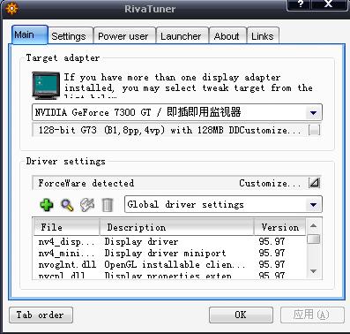Select the nvoglnt.dll OpenGL row
This screenshot has width=350, height=334.
point(169,265)
